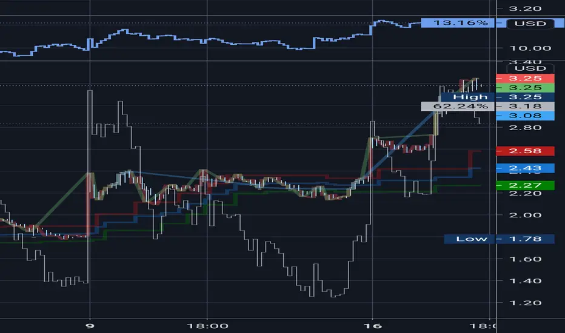Click the 1.40 tick on the price scale

click(525, 281)
